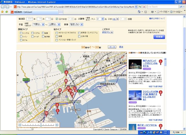The width and height of the screenshot is (186, 135).
Task: Open the Live Search options dropdown arrow
Action: (x=184, y=7)
